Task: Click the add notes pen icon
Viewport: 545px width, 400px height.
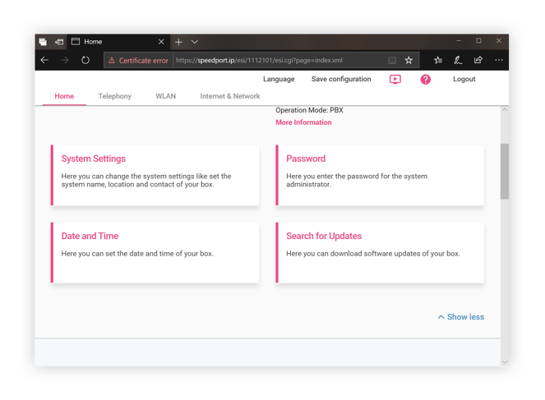Action: coord(458,60)
